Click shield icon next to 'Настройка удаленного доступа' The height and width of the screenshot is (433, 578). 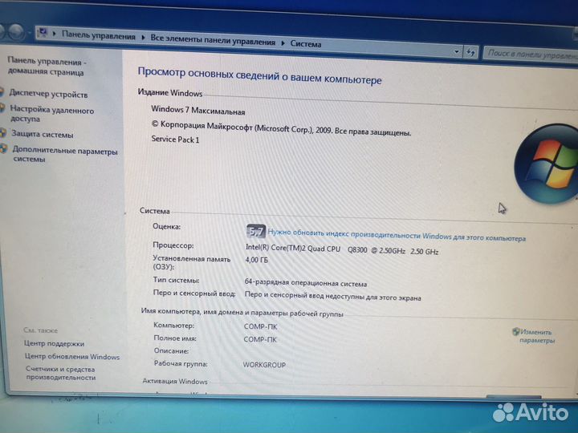coord(2,108)
